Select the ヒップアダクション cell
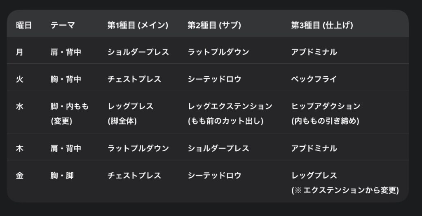The width and height of the screenshot is (422, 216). (326, 106)
